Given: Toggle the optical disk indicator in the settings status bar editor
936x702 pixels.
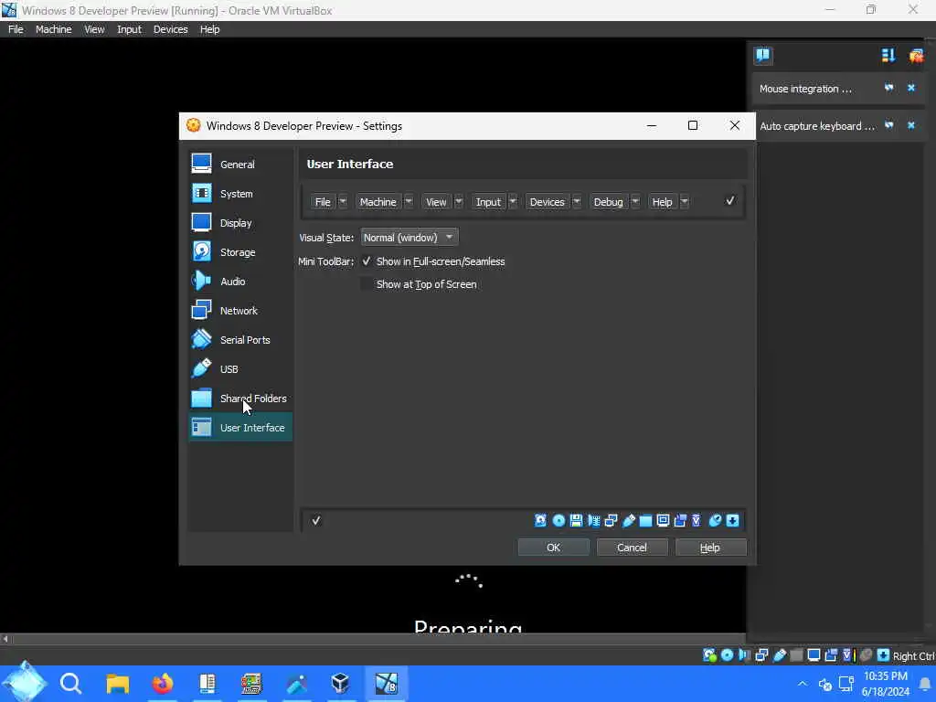Looking at the screenshot, I should 558,520.
